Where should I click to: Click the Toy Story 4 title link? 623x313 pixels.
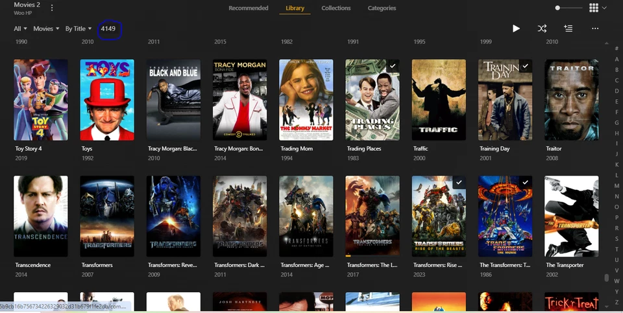point(28,149)
